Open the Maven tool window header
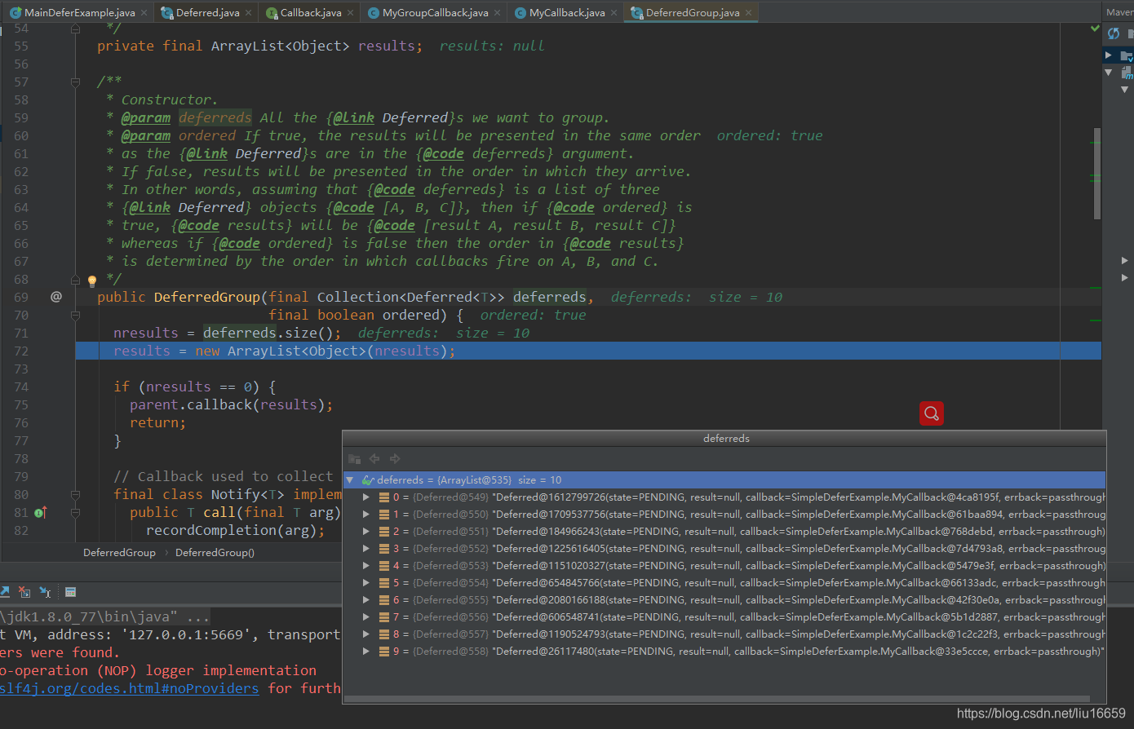This screenshot has height=729, width=1134. [1119, 12]
